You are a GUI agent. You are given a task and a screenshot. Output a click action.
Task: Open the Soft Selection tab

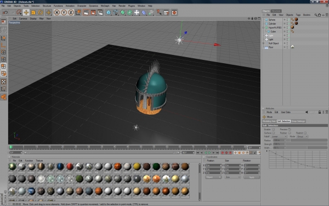(x=283, y=121)
